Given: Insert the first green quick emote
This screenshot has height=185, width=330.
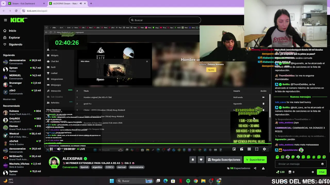Looking at the screenshot, I should coord(277,157).
